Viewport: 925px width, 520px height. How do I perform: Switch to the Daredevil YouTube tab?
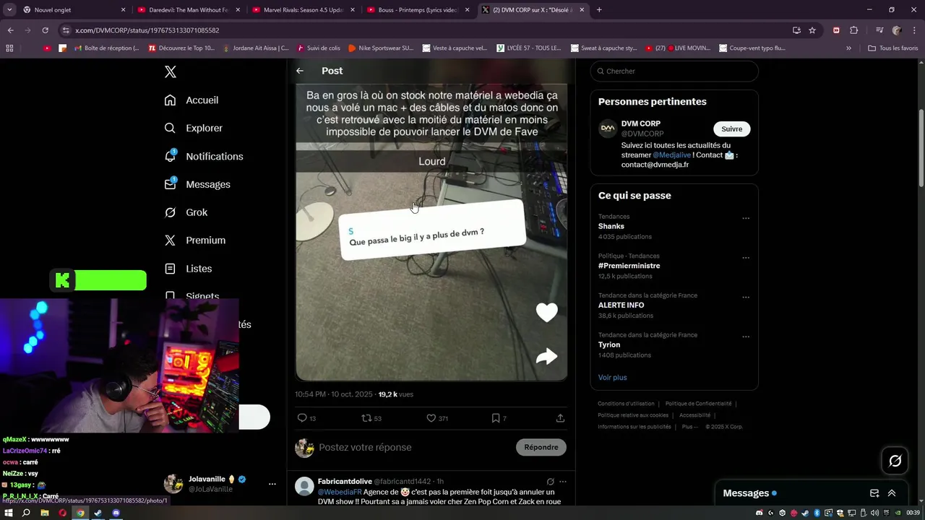pos(188,10)
